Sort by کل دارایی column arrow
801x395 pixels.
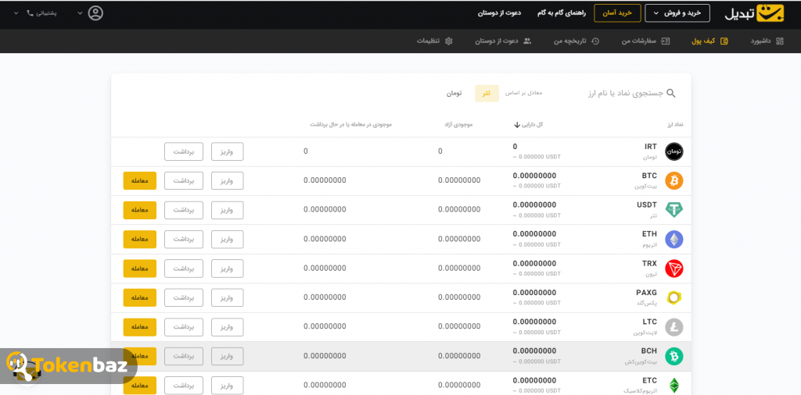[x=517, y=124]
